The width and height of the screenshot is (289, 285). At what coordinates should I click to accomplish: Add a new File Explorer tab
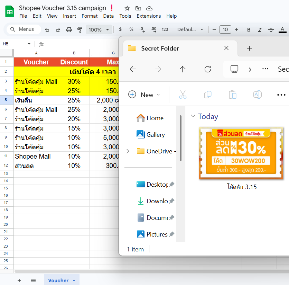pyautogui.click(x=249, y=48)
